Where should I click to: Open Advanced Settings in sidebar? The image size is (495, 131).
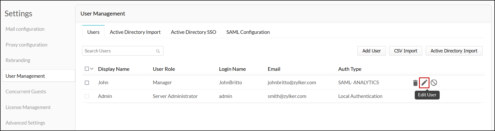pyautogui.click(x=25, y=123)
